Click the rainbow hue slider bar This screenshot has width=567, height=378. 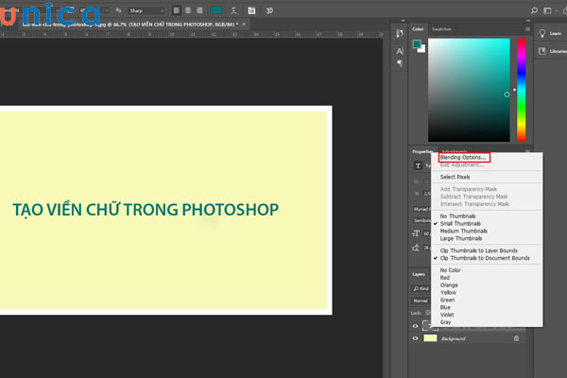coord(521,90)
